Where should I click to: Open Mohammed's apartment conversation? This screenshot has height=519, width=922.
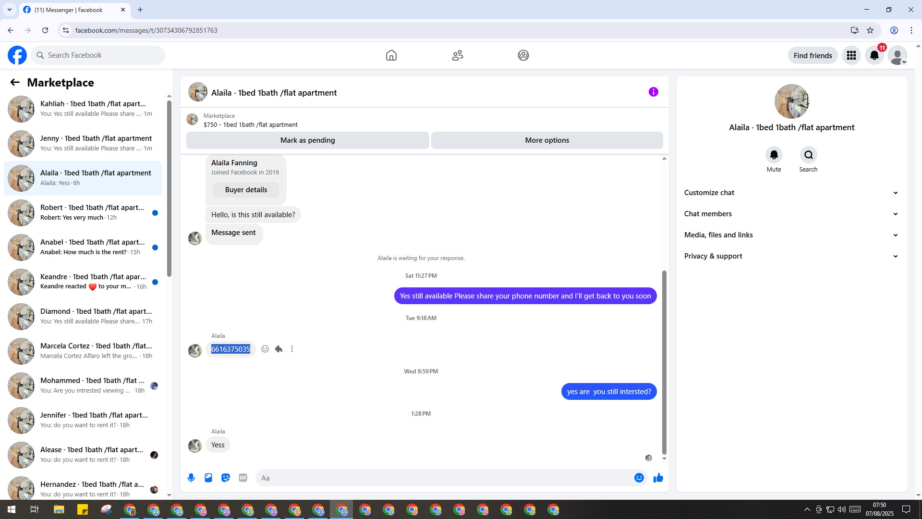click(x=83, y=386)
